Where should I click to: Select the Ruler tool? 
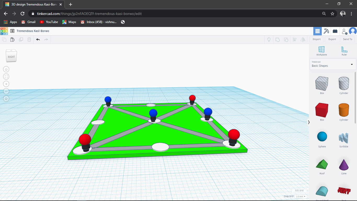tap(344, 51)
